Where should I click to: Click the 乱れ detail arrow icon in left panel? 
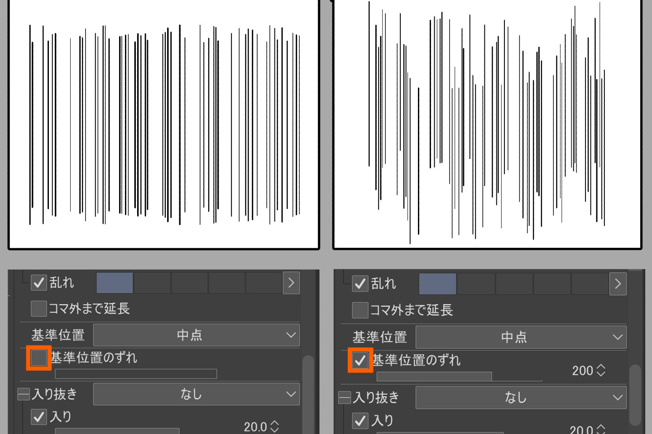tap(292, 283)
